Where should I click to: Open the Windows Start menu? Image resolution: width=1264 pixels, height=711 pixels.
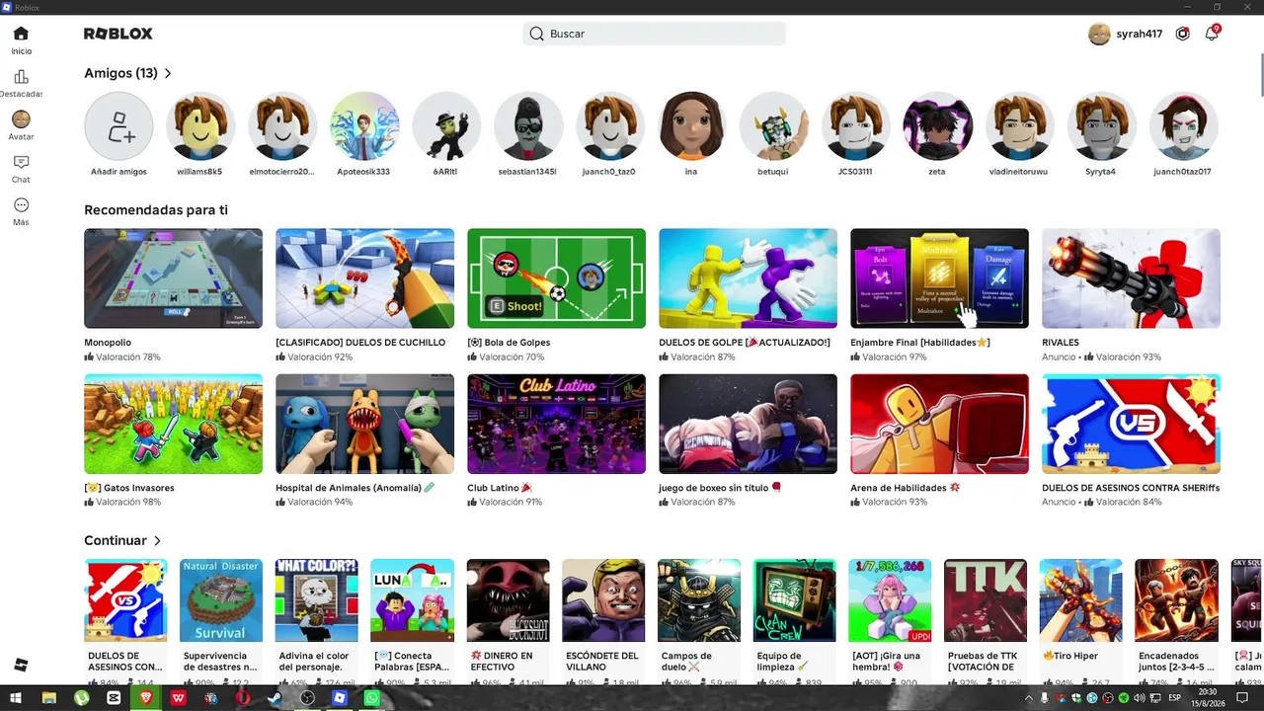click(x=15, y=698)
